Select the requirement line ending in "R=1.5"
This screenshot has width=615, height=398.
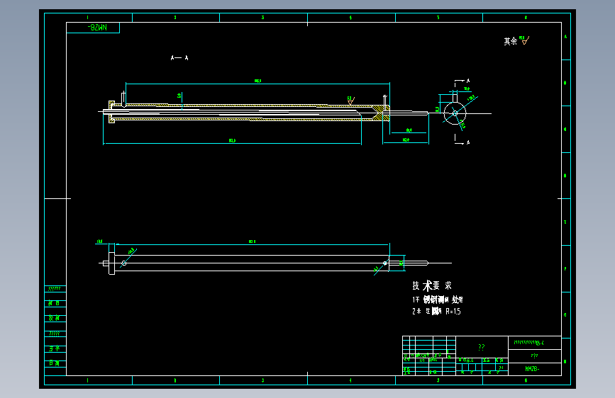click(x=436, y=312)
